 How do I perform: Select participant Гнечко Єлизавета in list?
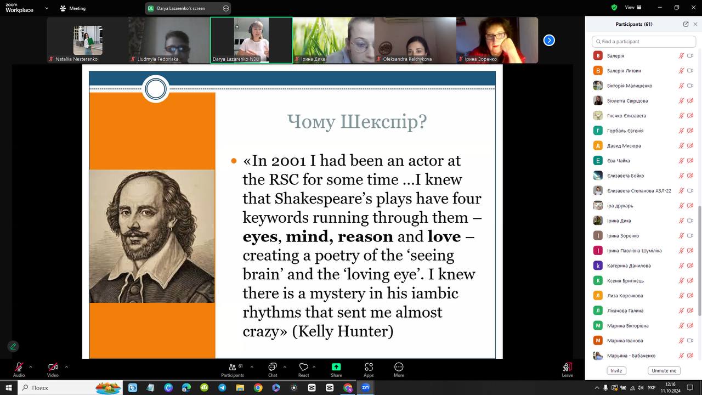[644, 116]
